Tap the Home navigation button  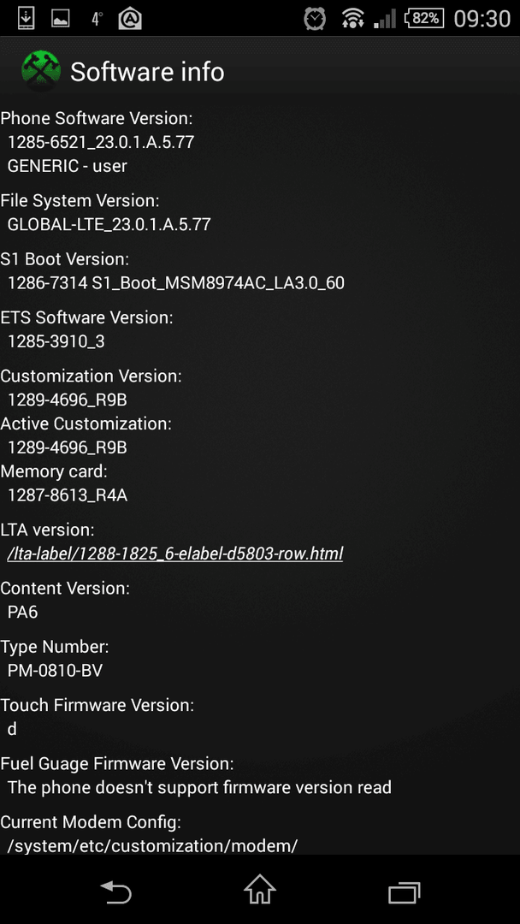click(260, 889)
